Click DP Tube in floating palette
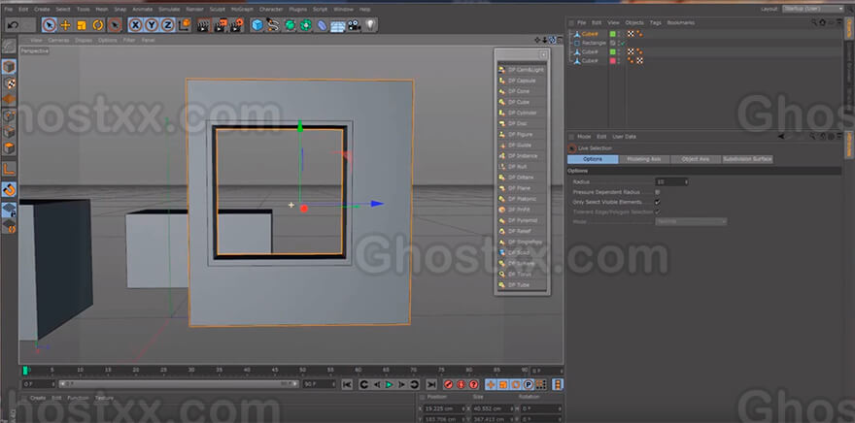 point(522,284)
